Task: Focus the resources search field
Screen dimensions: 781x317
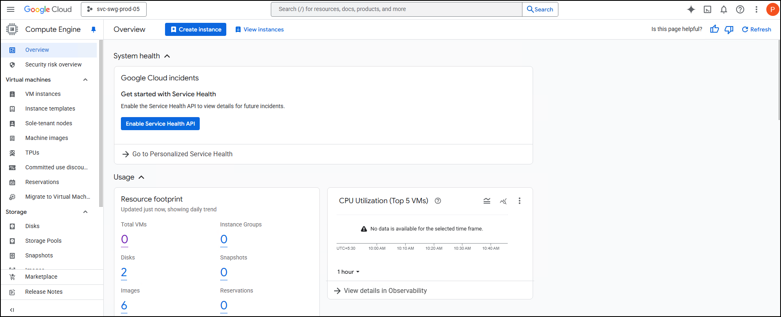Action: [397, 9]
